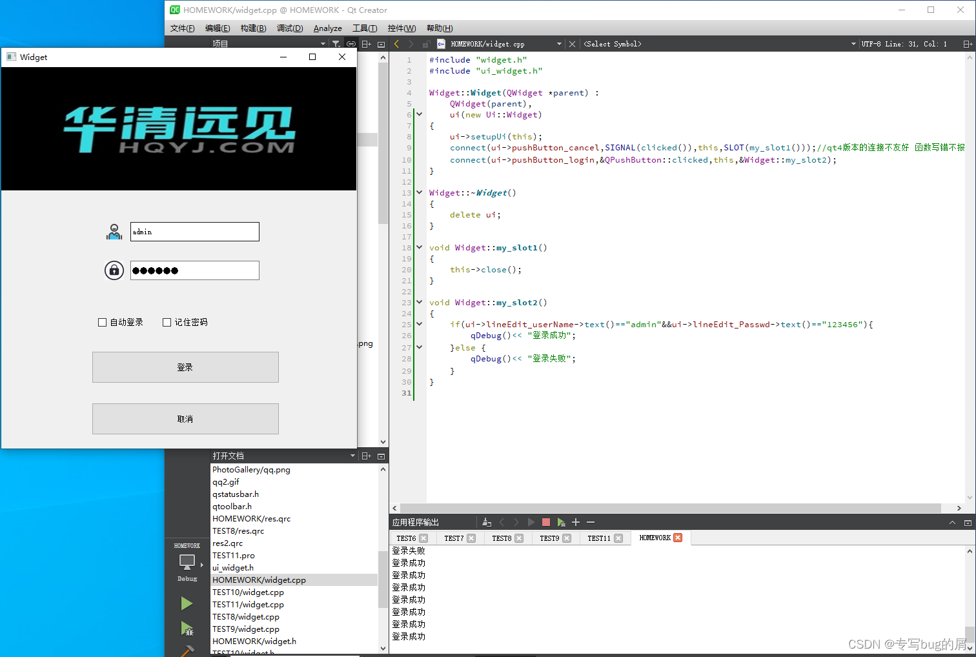976x657 pixels.
Task: Open the 工具(T) menu
Action: [365, 28]
